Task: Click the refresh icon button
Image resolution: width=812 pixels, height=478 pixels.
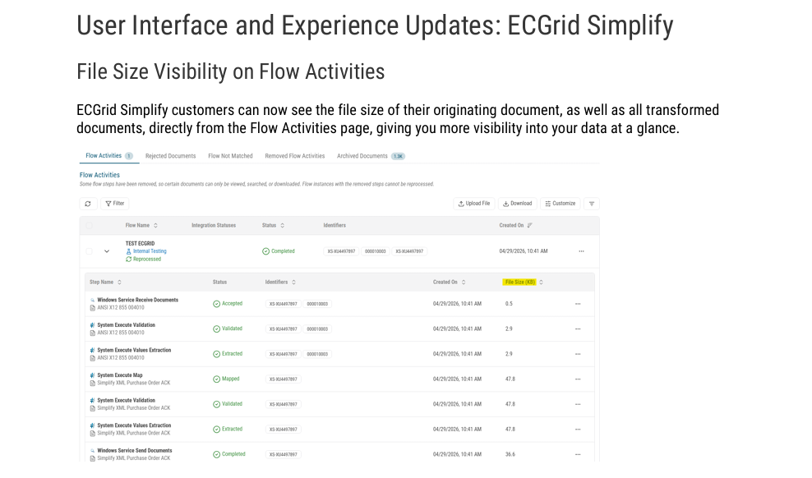Action: (88, 204)
